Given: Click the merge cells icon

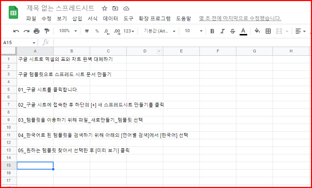Looking at the screenshot, I should [279, 31].
